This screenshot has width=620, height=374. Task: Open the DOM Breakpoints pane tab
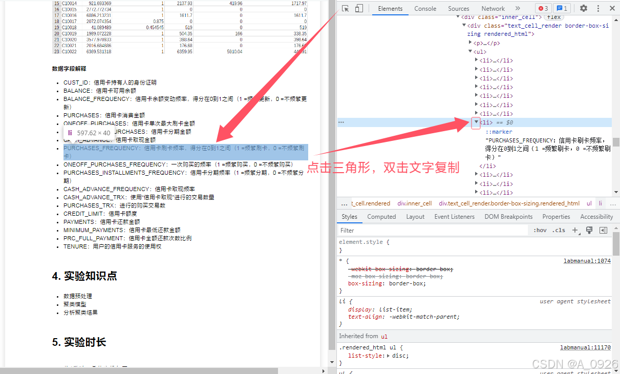pos(509,217)
